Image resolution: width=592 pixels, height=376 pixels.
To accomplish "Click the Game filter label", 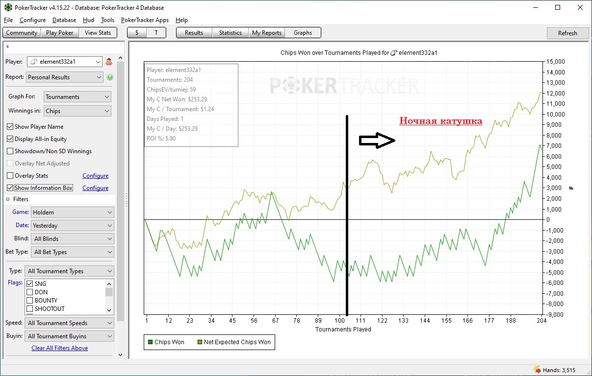I will 21,212.
